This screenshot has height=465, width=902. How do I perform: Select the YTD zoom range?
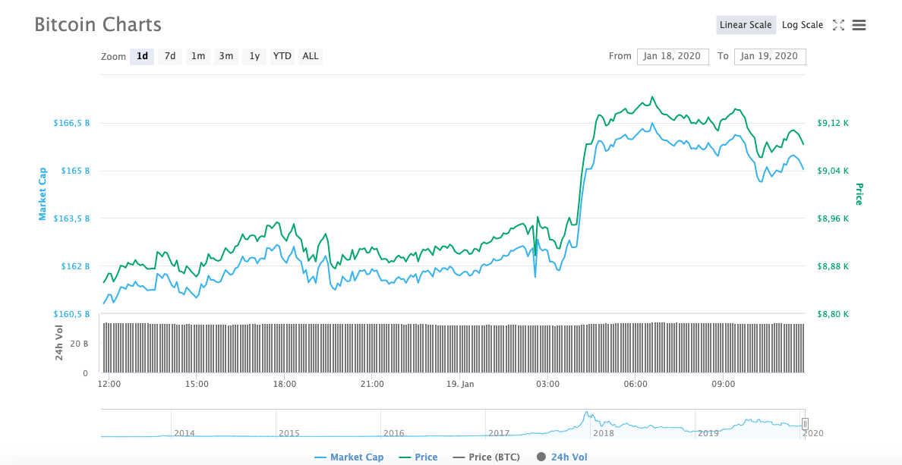(x=282, y=55)
